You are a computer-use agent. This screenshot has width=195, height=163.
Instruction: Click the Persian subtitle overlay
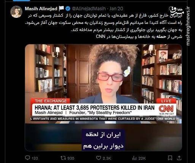[103, 140]
